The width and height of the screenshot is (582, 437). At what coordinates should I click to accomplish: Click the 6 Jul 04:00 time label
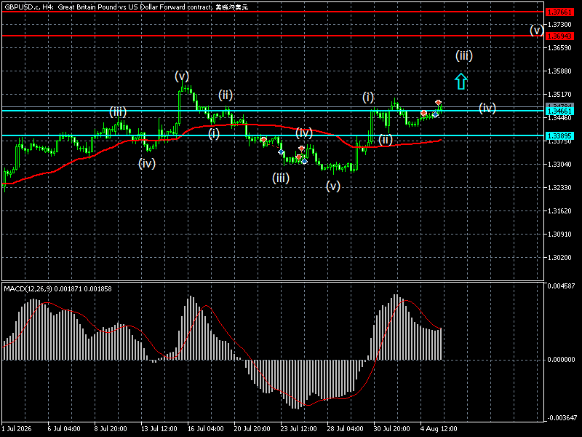pyautogui.click(x=64, y=429)
